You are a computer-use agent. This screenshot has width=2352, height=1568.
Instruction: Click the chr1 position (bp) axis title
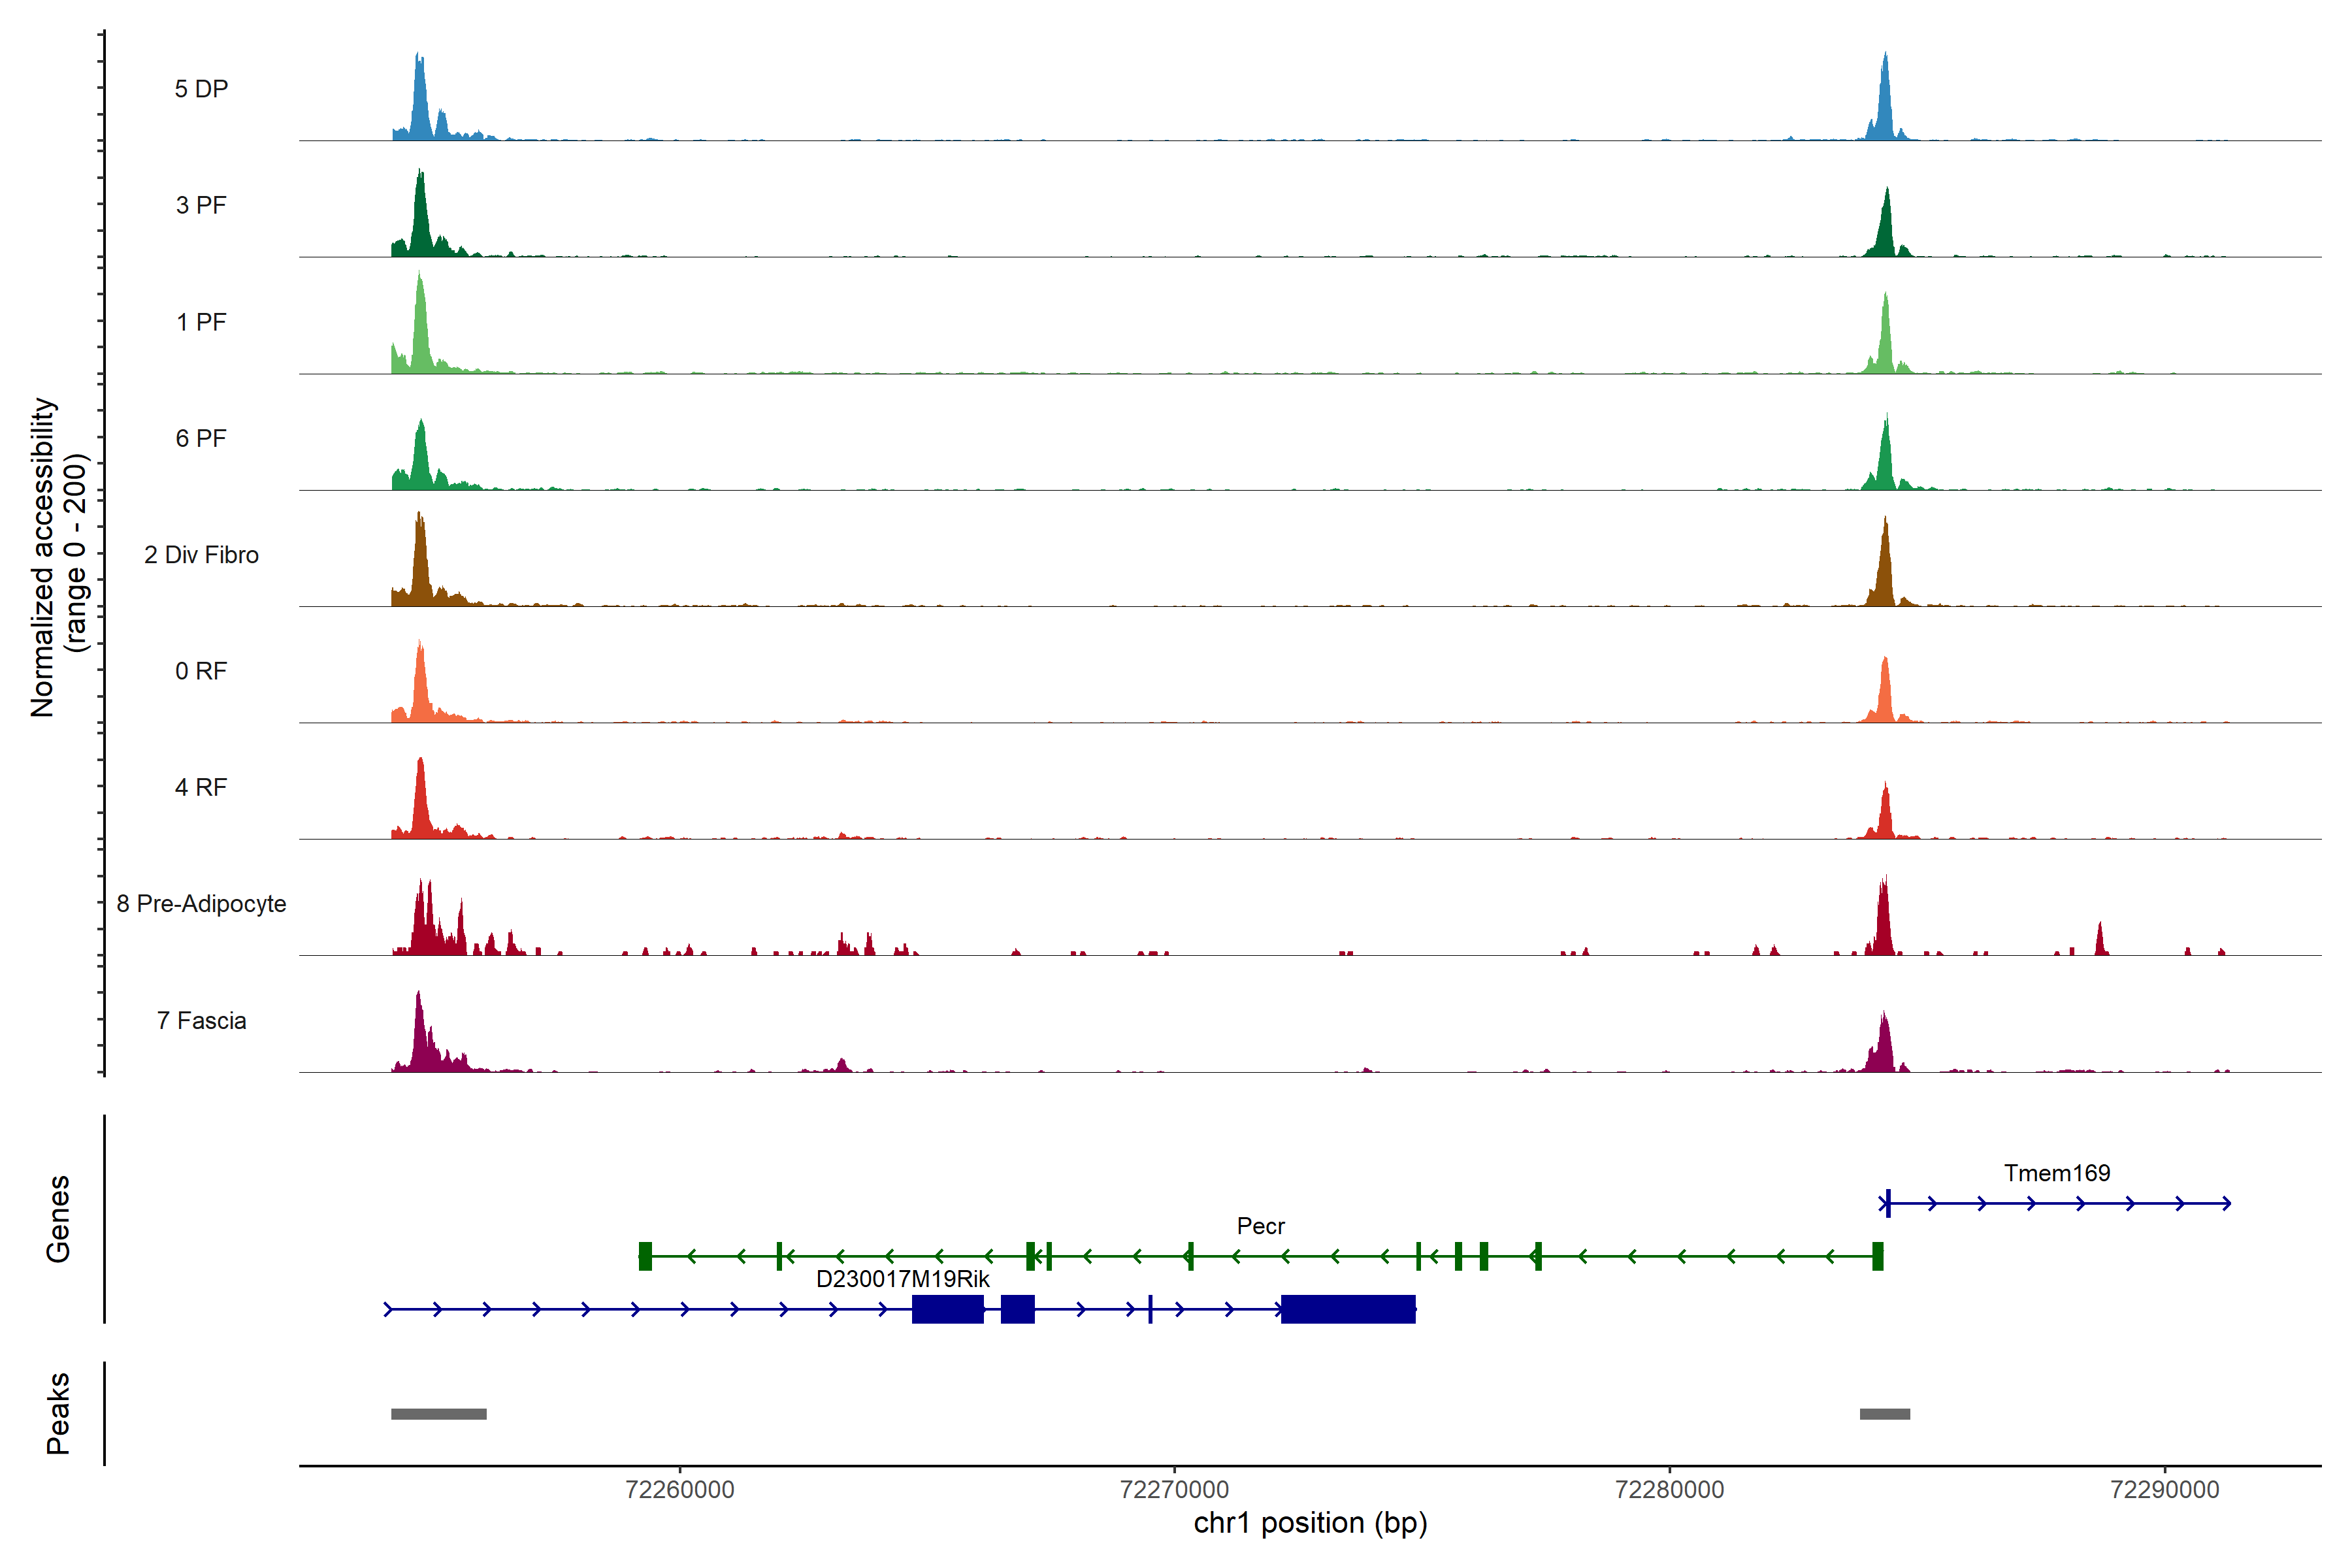pyautogui.click(x=1310, y=1523)
